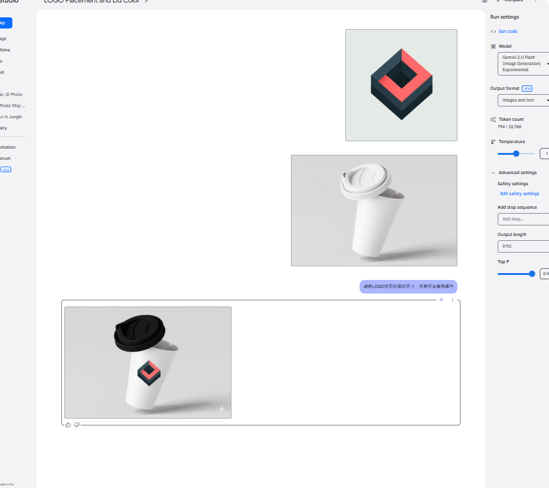Select the 'ID Photo' history entry in sidebar
Viewport: 549px width, 488px height.
tap(11, 95)
